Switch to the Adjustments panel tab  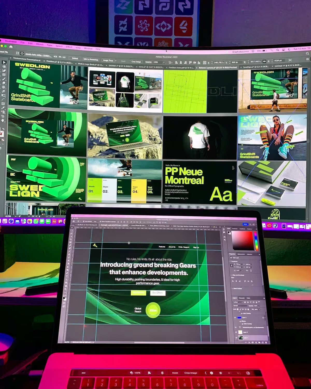pyautogui.click(x=241, y=254)
